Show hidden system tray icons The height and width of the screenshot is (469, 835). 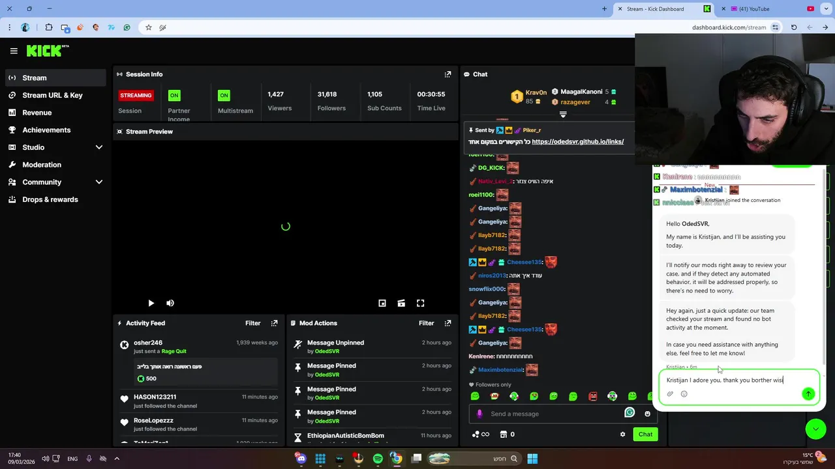coord(117,459)
